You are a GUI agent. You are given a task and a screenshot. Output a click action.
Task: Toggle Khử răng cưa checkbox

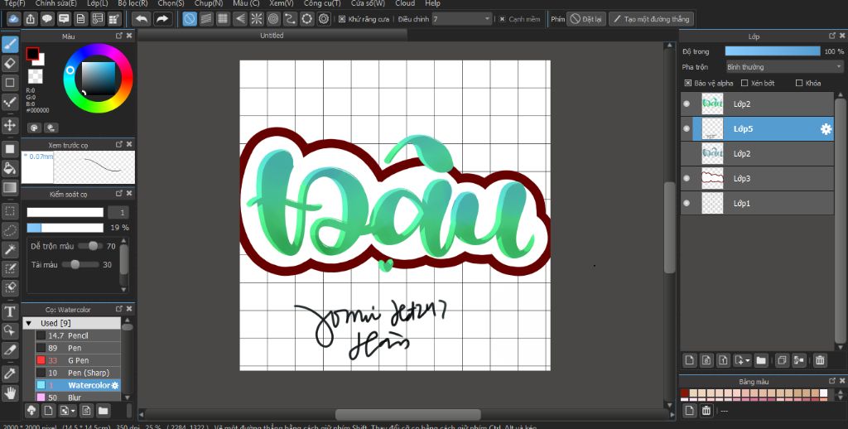[x=342, y=19]
